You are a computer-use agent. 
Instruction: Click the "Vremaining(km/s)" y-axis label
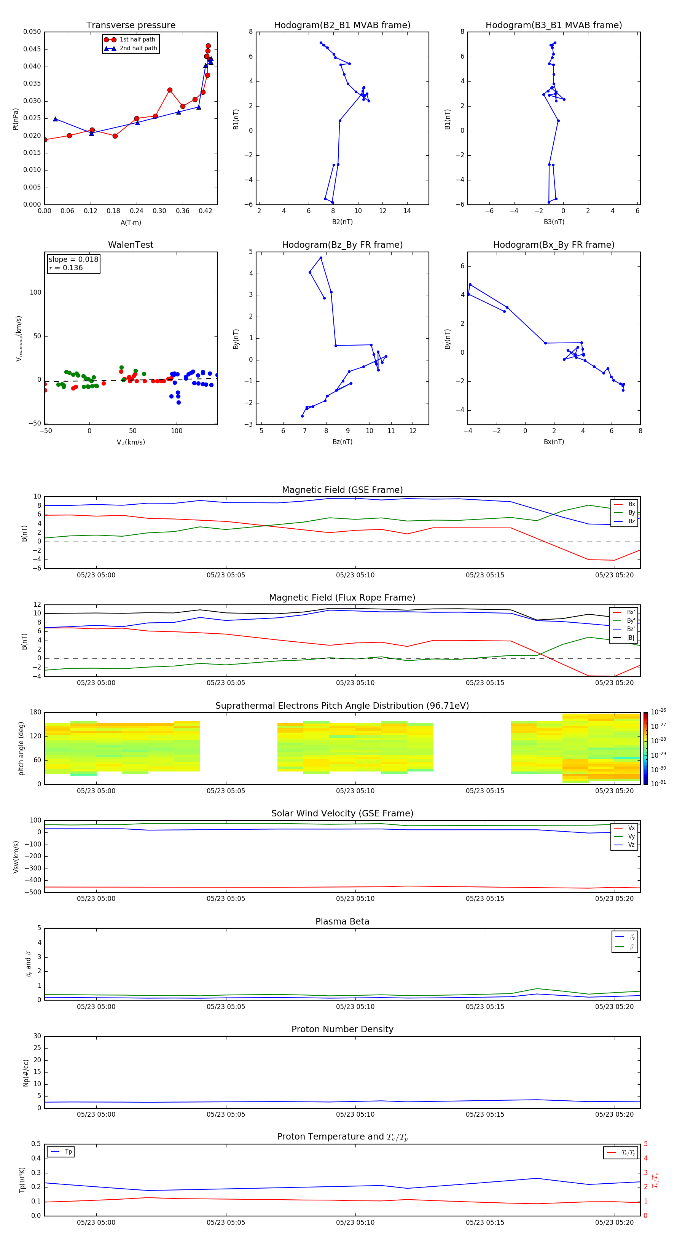coord(19,338)
